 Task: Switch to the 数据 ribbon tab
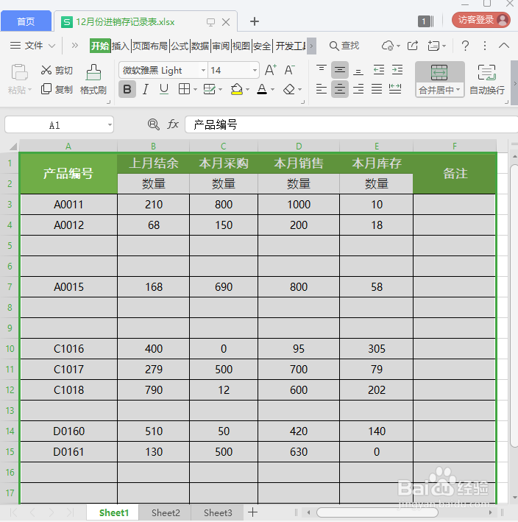pyautogui.click(x=200, y=46)
